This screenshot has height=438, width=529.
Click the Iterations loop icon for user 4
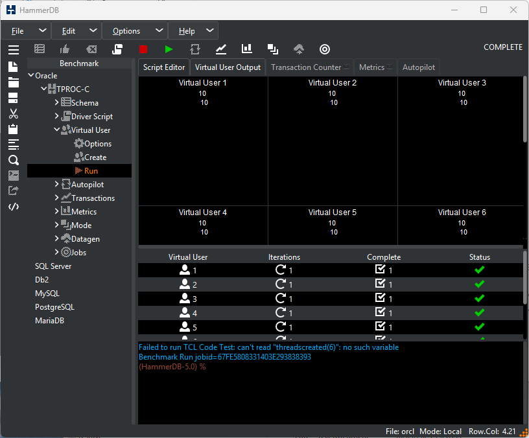280,312
